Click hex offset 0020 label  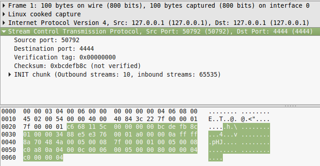[9, 127]
